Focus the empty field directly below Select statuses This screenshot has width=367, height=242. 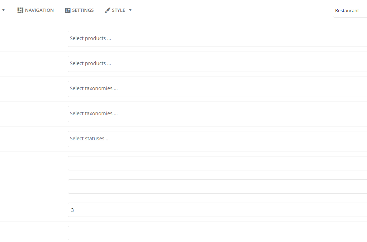218,163
